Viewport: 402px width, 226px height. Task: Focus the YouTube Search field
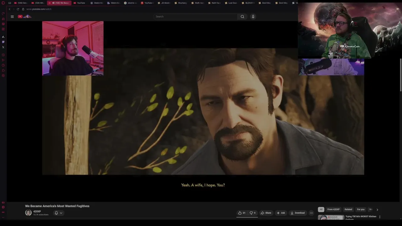(x=196, y=17)
